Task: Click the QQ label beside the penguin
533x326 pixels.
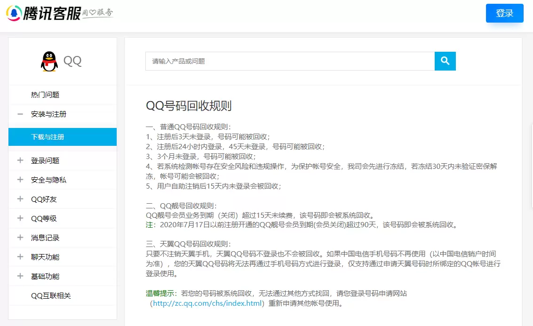Action: click(x=72, y=61)
